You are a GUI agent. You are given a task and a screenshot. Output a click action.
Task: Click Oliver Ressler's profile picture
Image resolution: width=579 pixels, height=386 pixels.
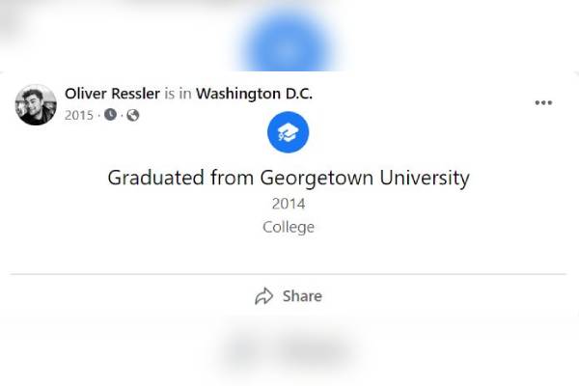coord(36,104)
